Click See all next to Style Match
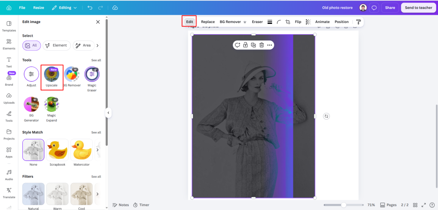Screen dimensions: 438x210 [x=96, y=132]
